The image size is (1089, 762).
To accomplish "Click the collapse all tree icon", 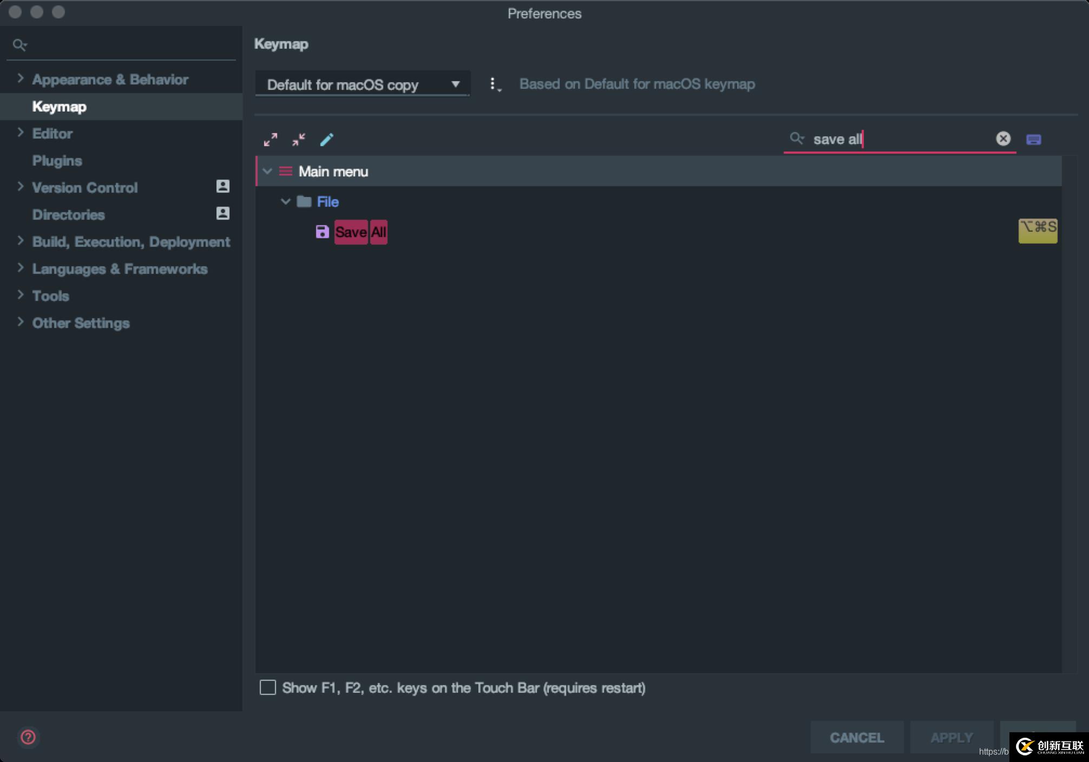I will pos(299,139).
